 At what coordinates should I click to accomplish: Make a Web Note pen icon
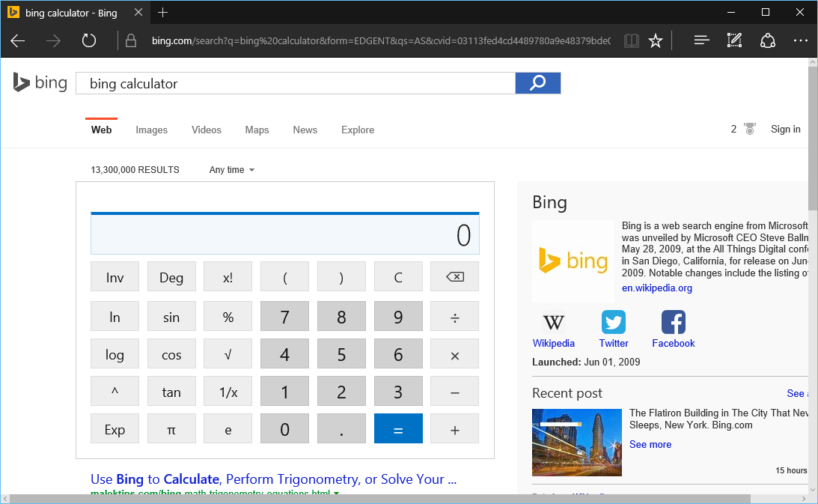(734, 40)
